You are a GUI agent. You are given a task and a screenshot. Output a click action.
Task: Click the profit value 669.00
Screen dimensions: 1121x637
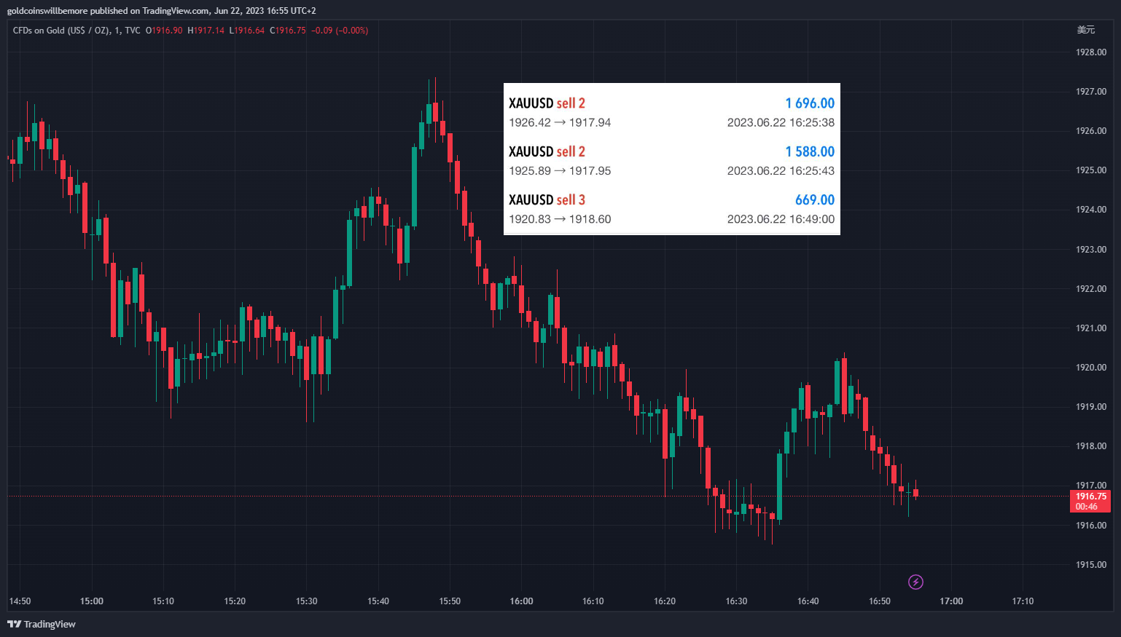[815, 199]
